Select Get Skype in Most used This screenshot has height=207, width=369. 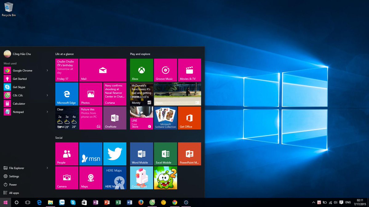click(x=26, y=87)
